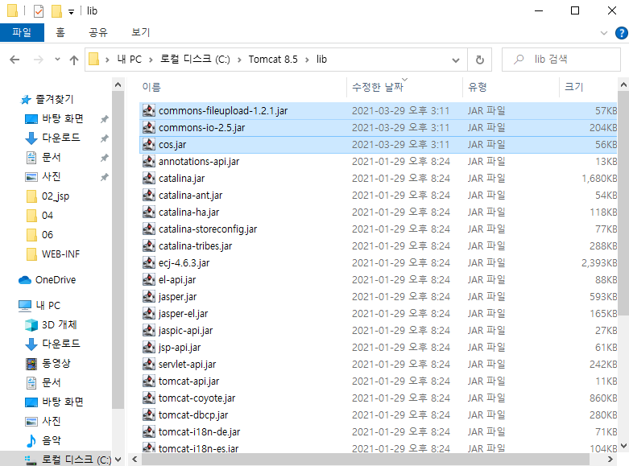Select 로컬 디스크 (C:) in the navigation pane

77,460
